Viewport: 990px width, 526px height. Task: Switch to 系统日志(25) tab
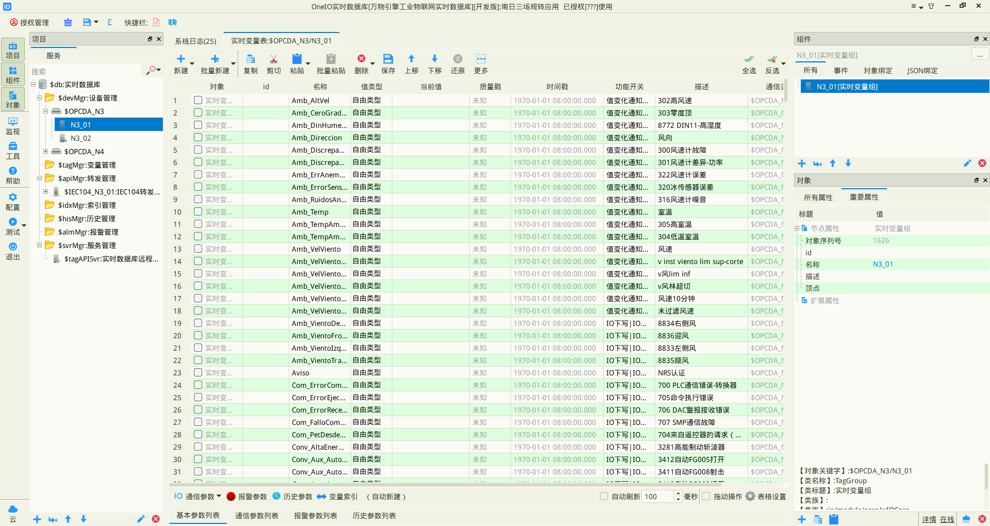click(x=195, y=41)
